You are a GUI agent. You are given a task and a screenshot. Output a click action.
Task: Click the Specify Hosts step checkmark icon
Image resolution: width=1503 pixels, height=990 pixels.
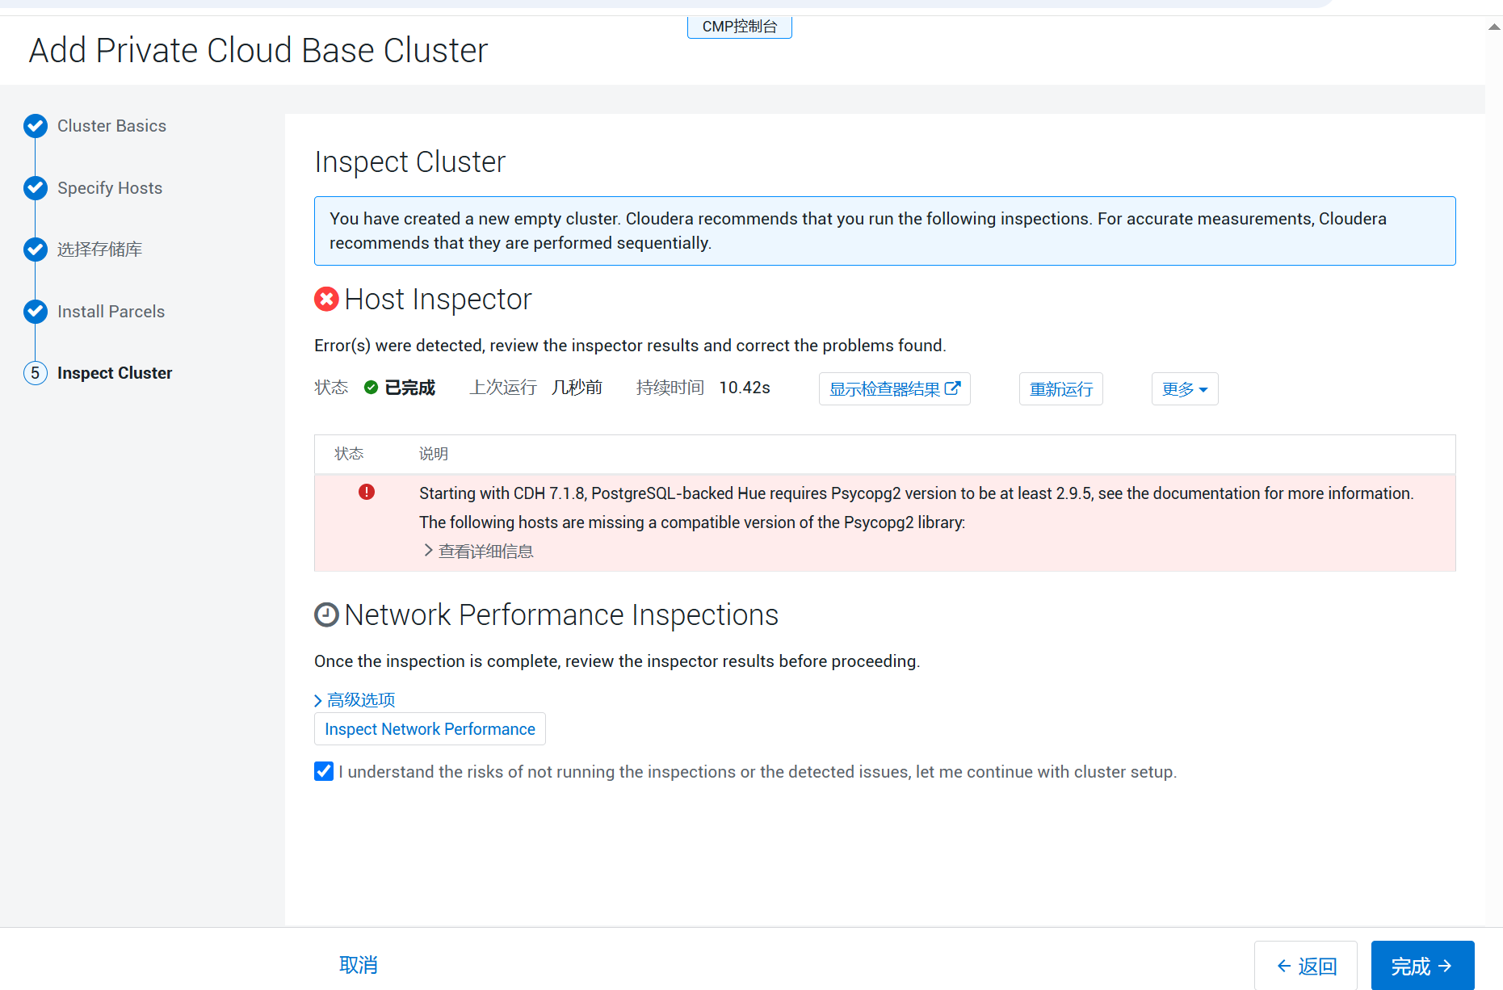click(x=36, y=188)
